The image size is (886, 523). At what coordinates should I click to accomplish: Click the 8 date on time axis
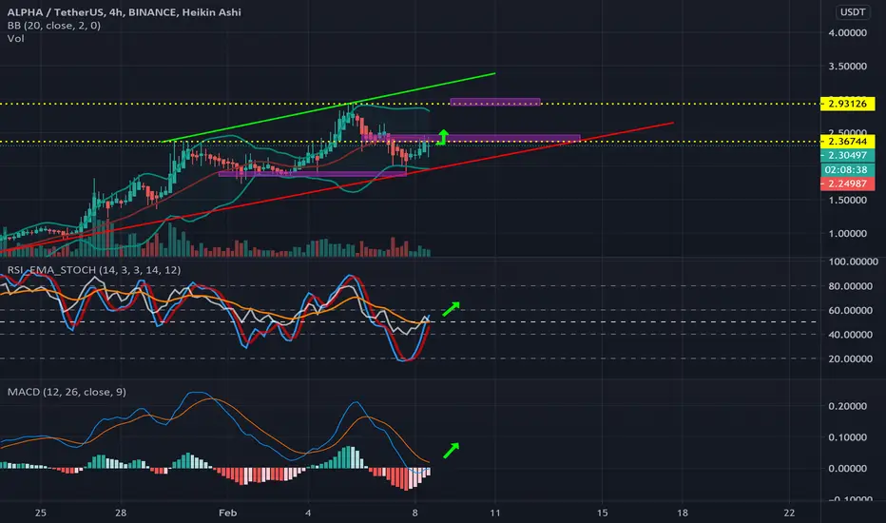tap(414, 513)
